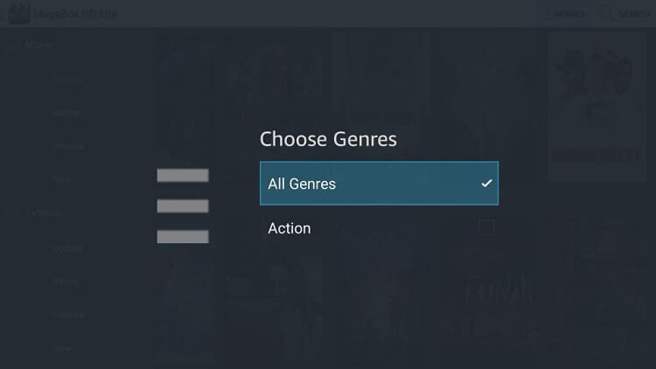Open New under the TV Show section
The image size is (656, 369).
62,348
